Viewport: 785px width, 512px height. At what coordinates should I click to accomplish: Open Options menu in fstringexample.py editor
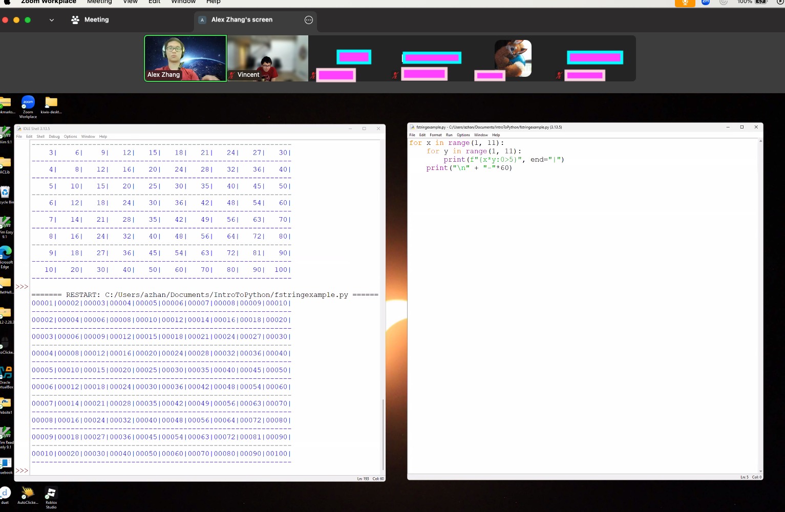click(x=463, y=135)
